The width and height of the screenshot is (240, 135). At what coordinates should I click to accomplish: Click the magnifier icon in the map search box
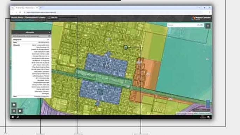(x=198, y=25)
